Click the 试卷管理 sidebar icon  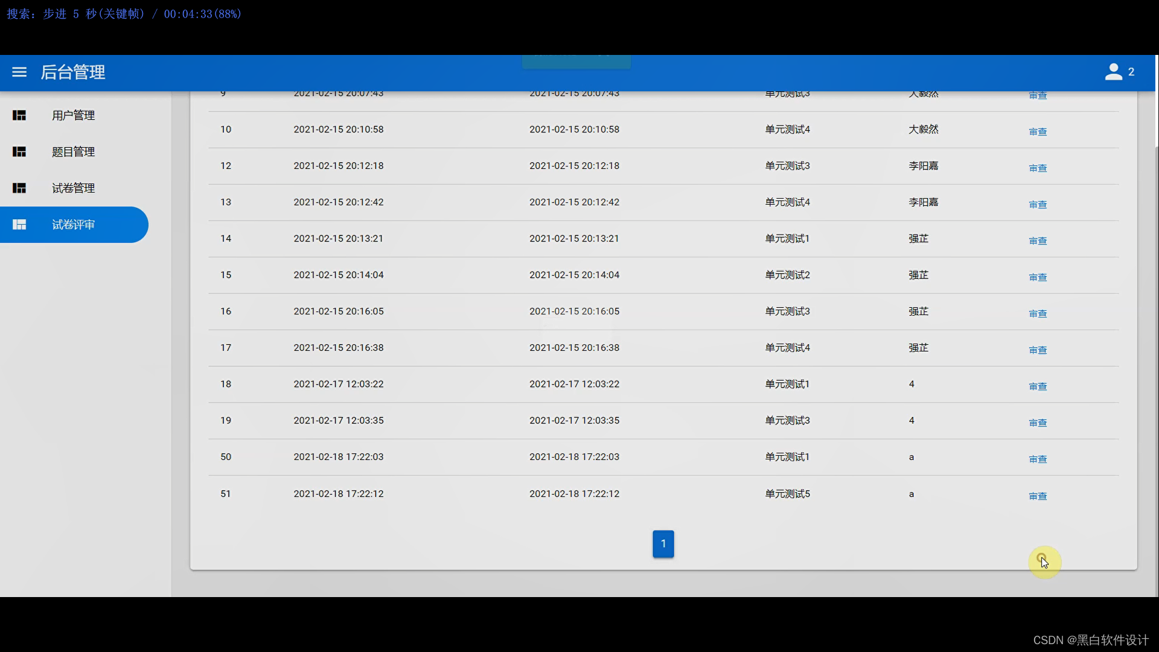[19, 188]
